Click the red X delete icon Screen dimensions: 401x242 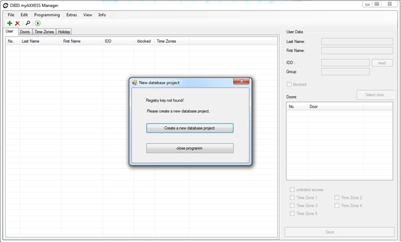[x=17, y=23]
